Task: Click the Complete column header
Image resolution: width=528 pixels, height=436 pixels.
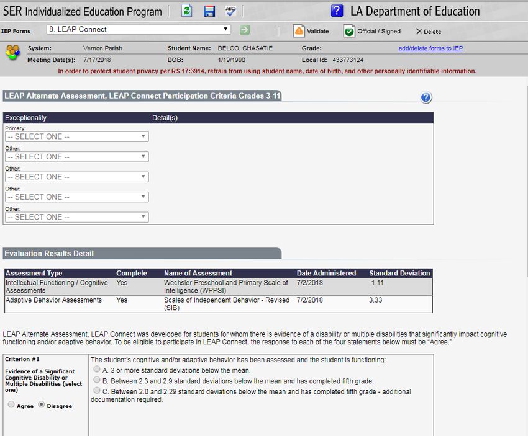Action: 132,274
